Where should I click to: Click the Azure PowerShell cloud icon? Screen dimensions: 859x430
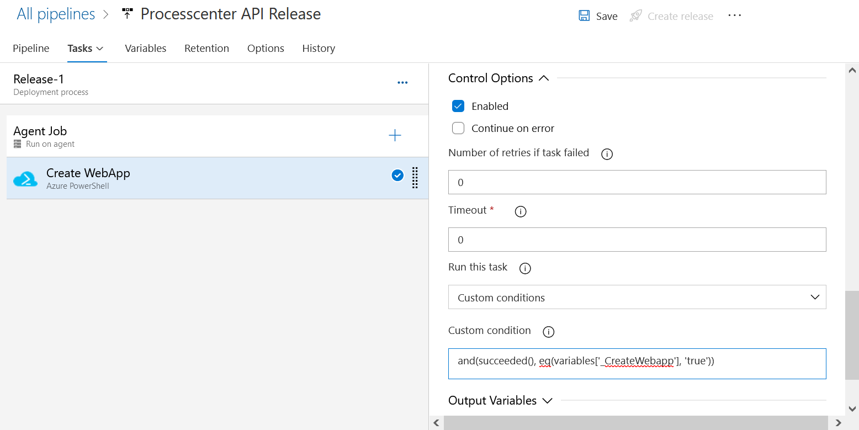coord(25,178)
